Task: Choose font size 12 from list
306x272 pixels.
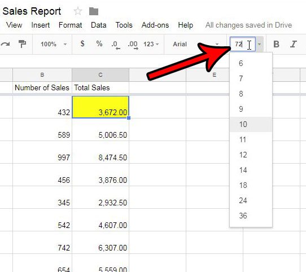Action: pyautogui.click(x=251, y=155)
